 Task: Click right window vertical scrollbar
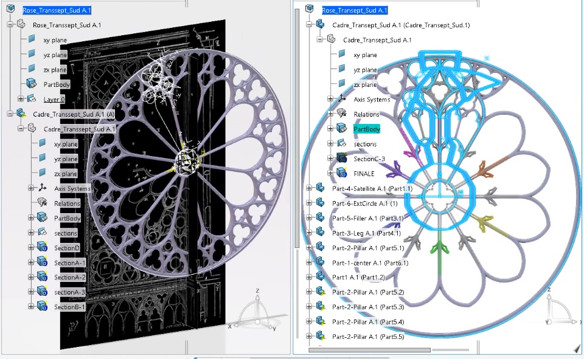297,128
